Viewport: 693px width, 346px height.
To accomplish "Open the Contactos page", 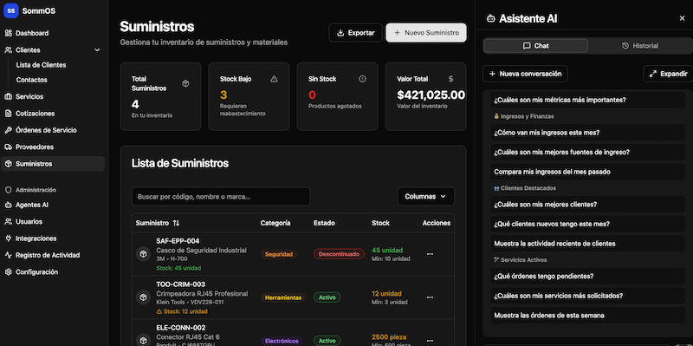I will pyautogui.click(x=32, y=80).
